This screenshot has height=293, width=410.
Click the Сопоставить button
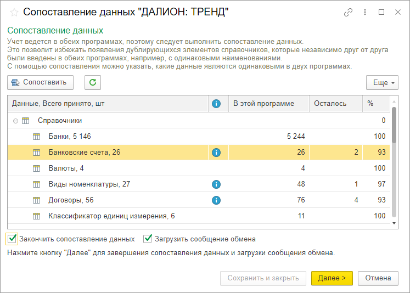[x=40, y=82]
